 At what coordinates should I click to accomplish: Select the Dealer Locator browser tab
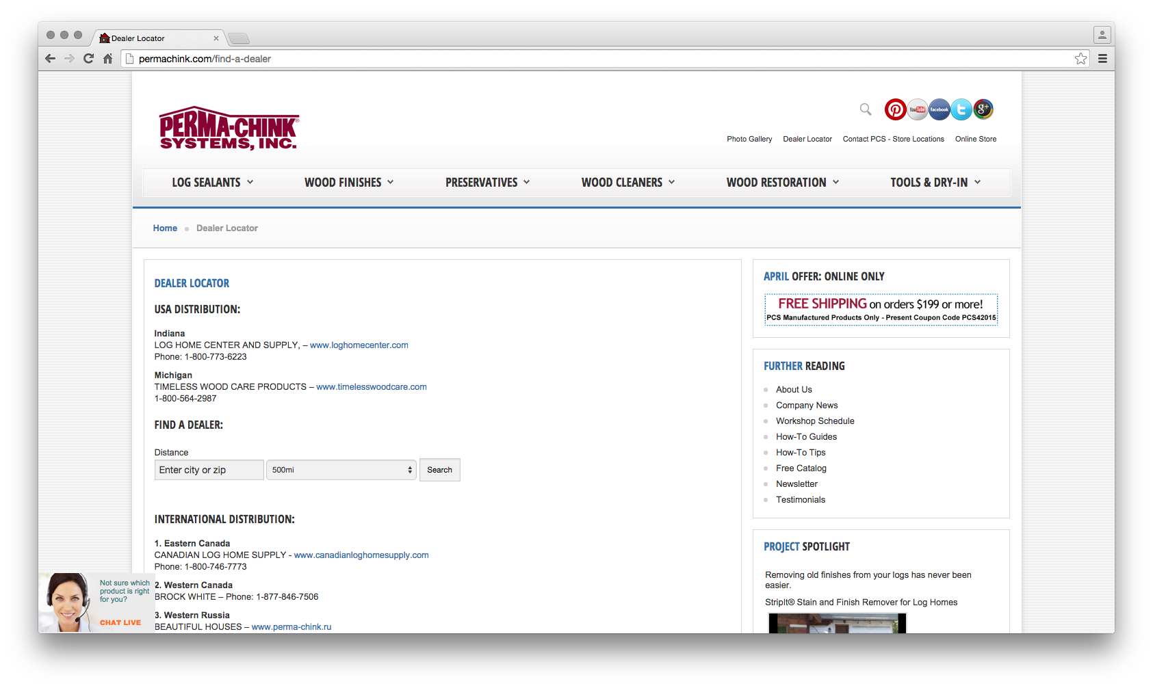click(157, 38)
